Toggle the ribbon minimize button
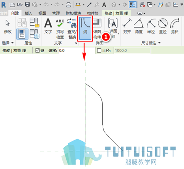This screenshot has width=184, height=169. pos(140,13)
